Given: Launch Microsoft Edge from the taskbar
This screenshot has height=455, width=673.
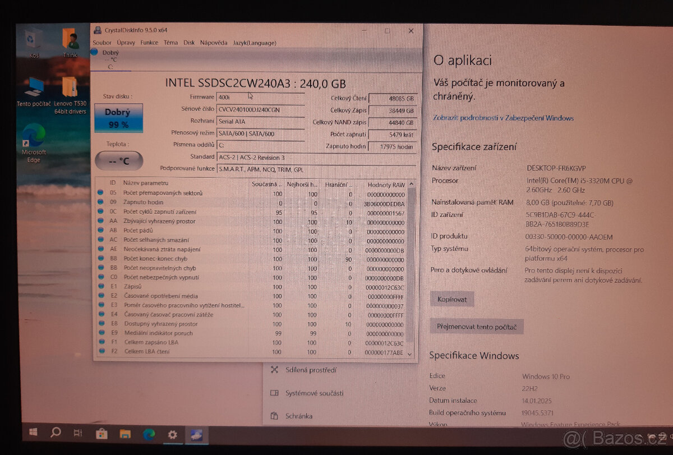Looking at the screenshot, I should pyautogui.click(x=149, y=434).
